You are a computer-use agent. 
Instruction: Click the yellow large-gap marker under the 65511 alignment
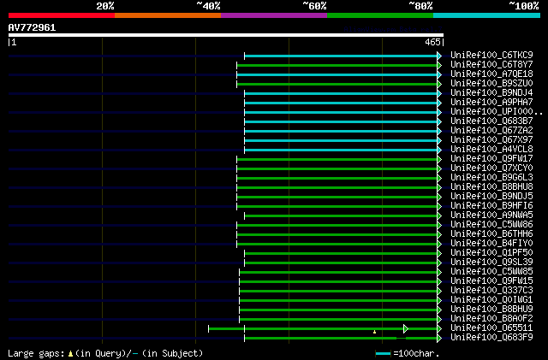coord(375,332)
